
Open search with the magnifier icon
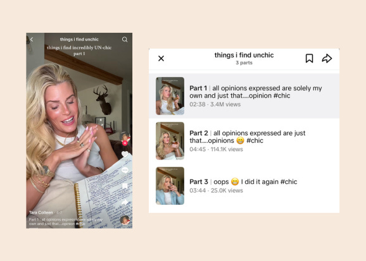pos(125,39)
